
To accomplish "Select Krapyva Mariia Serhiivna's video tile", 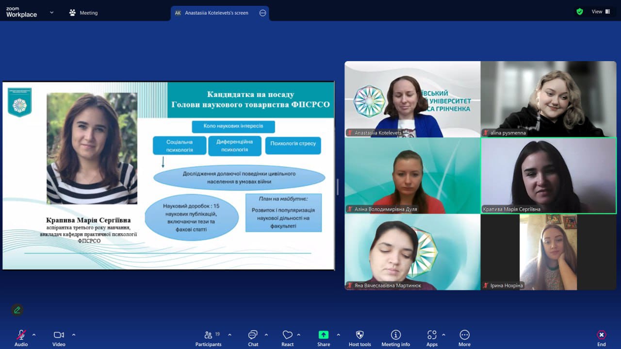I will coord(548,176).
